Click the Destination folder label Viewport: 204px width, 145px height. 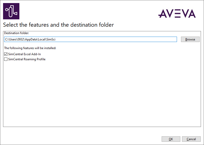click(x=16, y=33)
